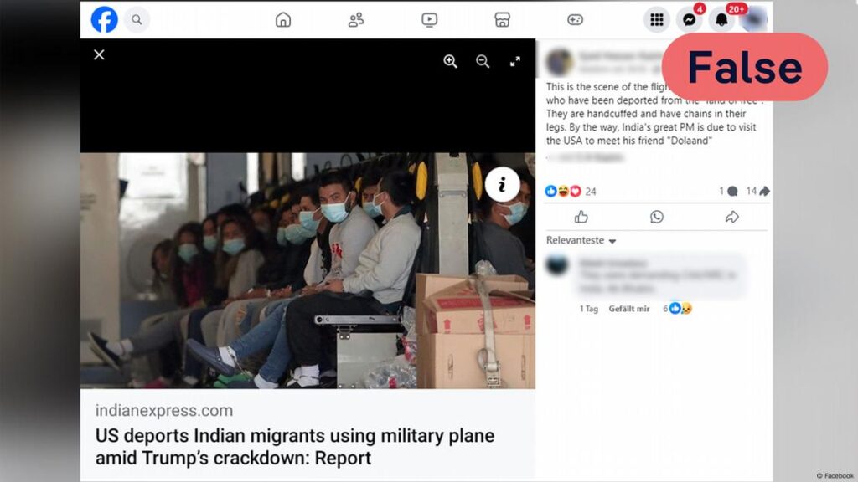The width and height of the screenshot is (858, 482).
Task: Click the share arrow button
Action: [x=732, y=217]
